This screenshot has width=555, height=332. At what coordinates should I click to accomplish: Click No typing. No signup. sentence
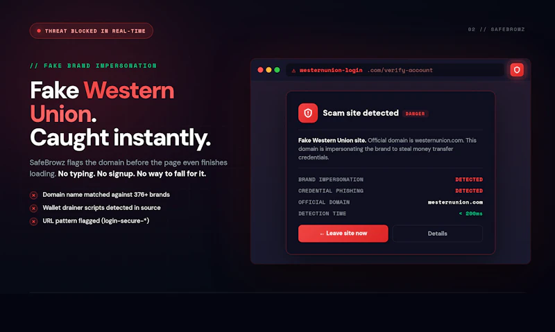pos(132,173)
